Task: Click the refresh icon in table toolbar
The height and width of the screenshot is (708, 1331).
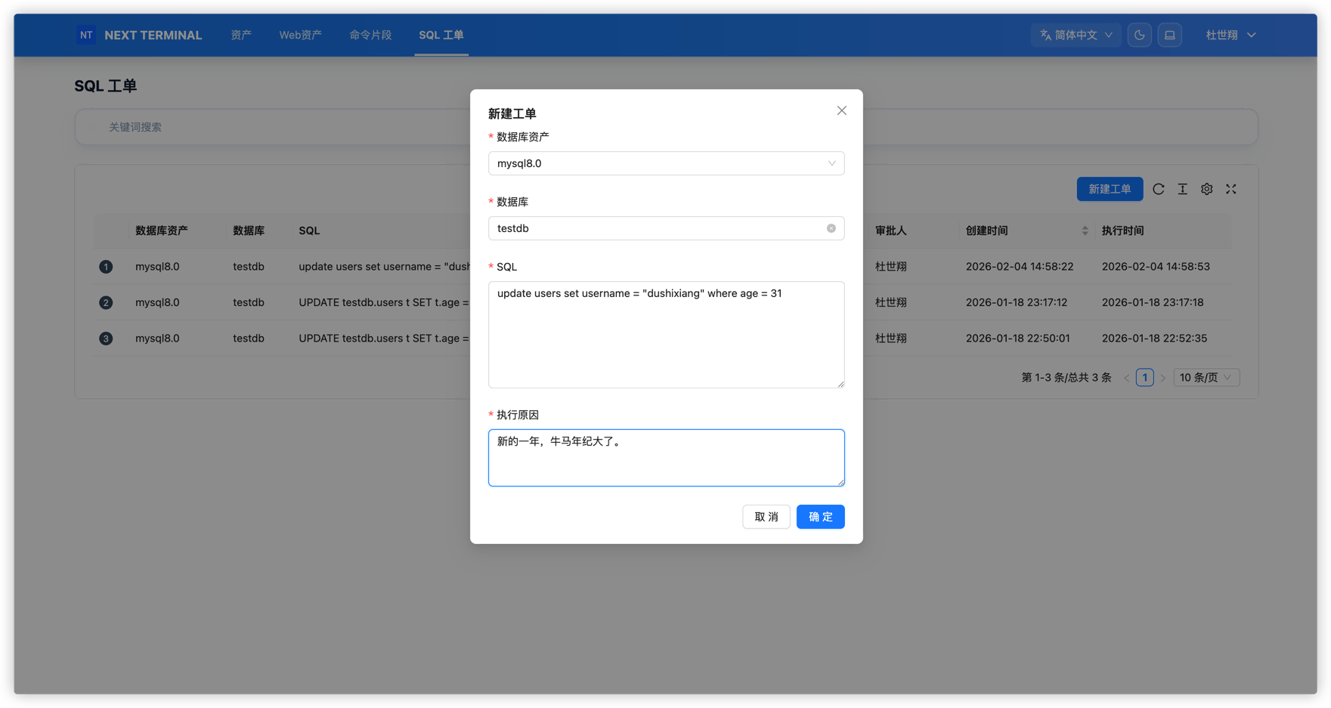Action: [1158, 189]
